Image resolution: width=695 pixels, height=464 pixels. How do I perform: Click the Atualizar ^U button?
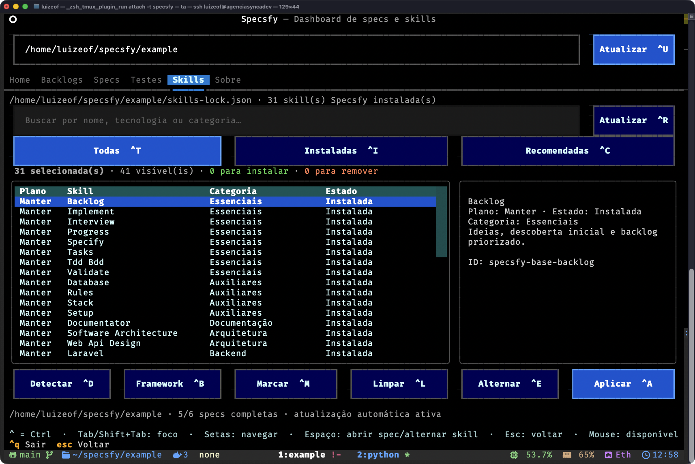[x=634, y=49]
